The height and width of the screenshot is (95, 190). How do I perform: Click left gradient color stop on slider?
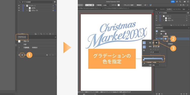(x=144, y=60)
